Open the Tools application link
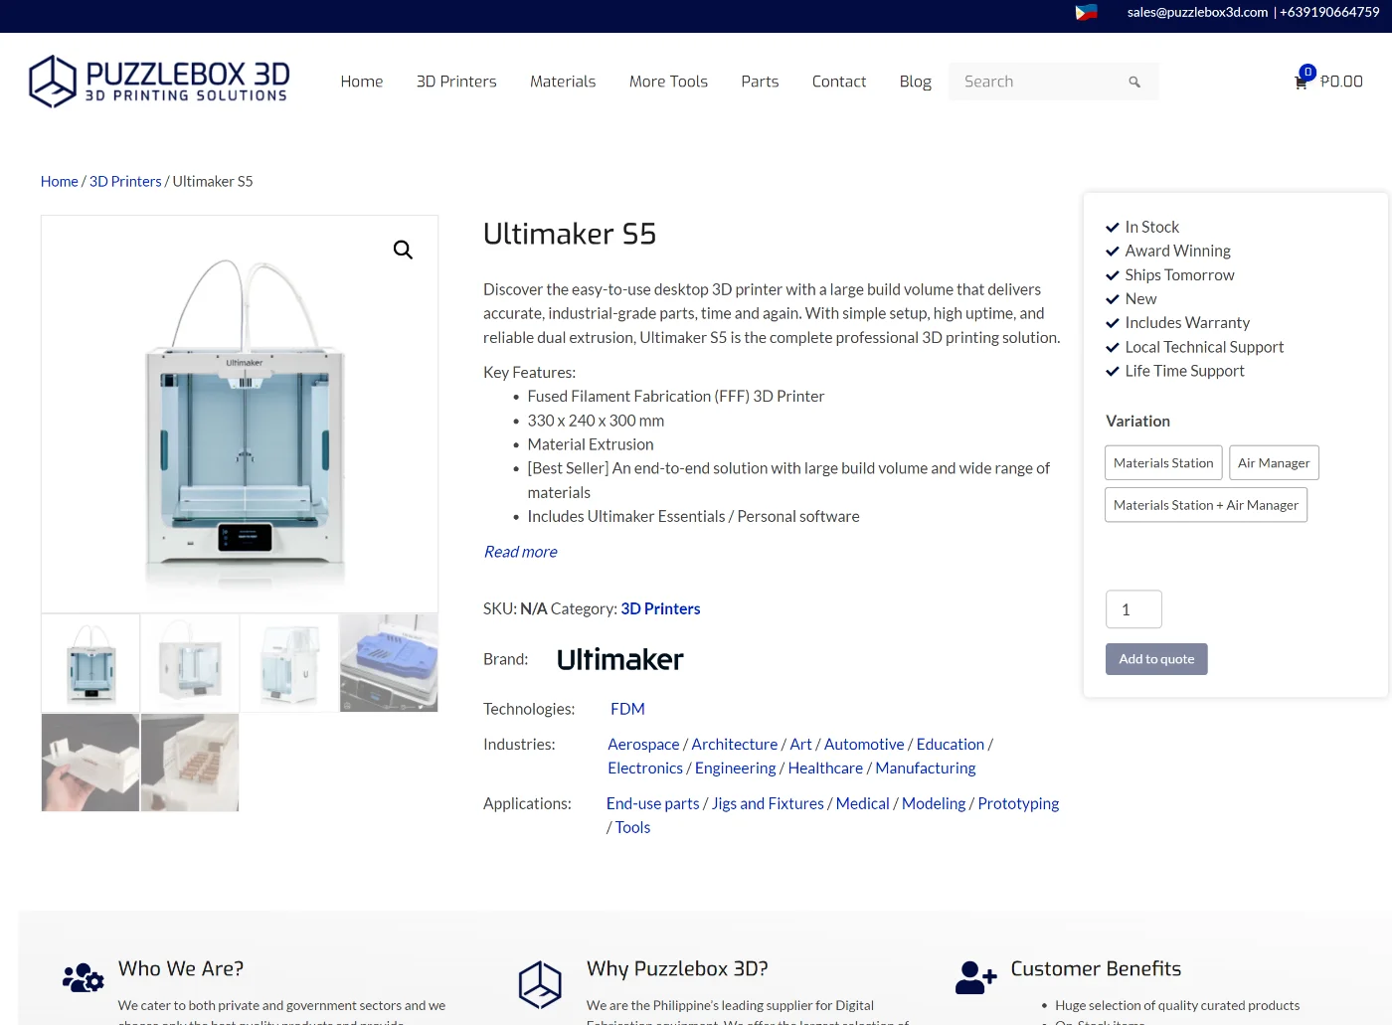The image size is (1392, 1025). click(632, 827)
